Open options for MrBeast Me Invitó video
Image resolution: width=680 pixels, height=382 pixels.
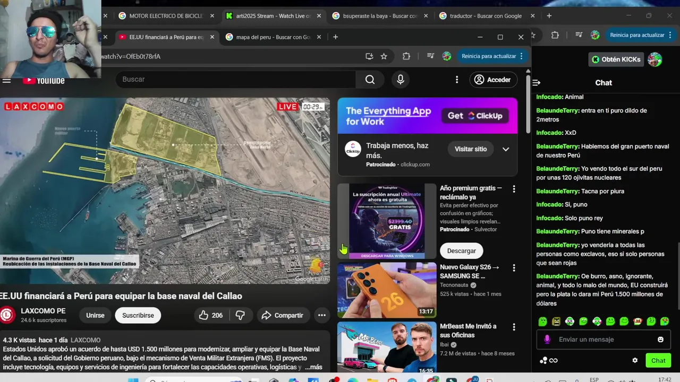click(x=514, y=327)
